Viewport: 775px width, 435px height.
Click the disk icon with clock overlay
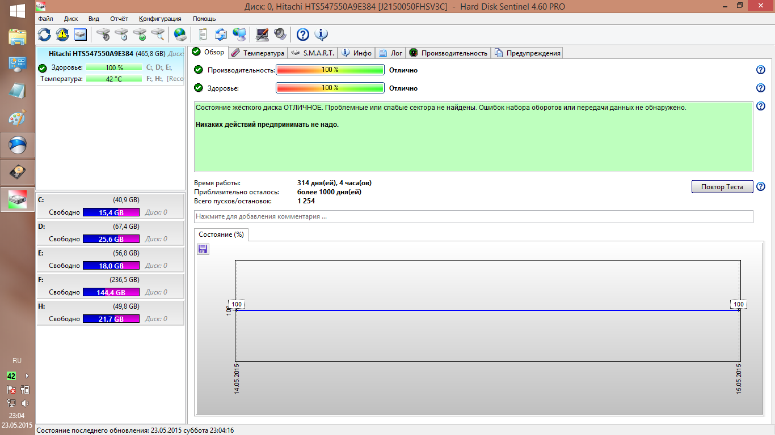121,35
